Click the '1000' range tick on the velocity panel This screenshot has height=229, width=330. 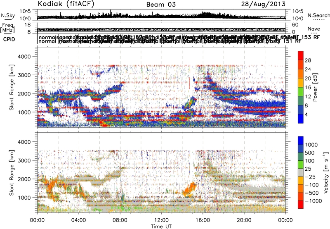click(25, 198)
